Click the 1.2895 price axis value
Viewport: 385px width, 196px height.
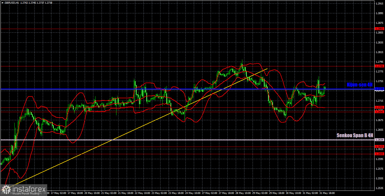379,13
